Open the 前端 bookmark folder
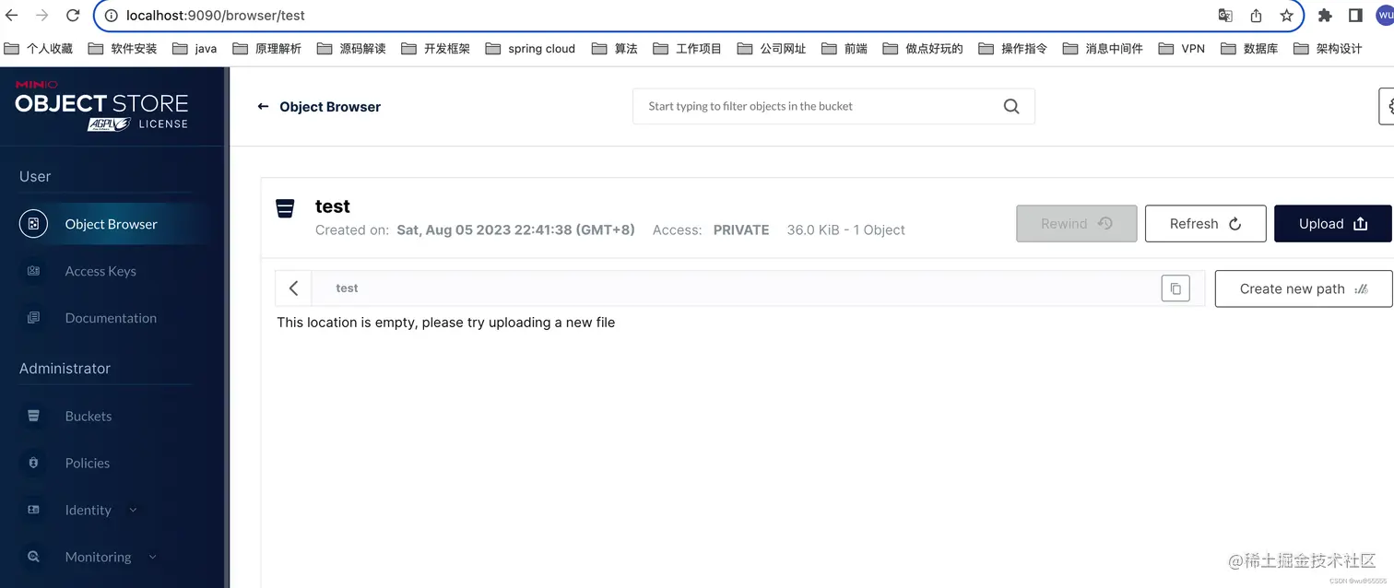The image size is (1394, 588). click(845, 49)
